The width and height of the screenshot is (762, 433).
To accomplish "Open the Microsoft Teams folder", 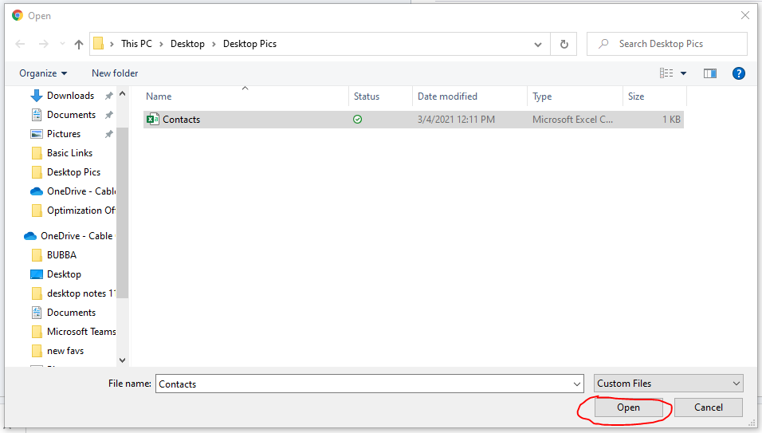I will pyautogui.click(x=73, y=332).
